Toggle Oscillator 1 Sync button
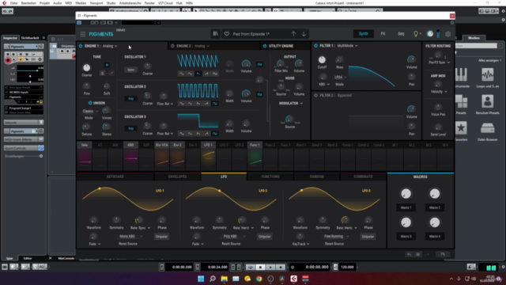 [x=130, y=70]
